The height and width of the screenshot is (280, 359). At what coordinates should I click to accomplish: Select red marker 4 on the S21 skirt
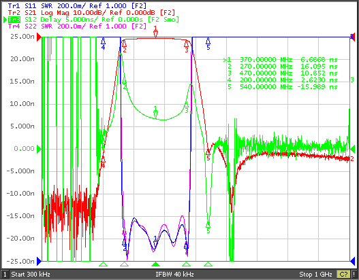(103, 162)
